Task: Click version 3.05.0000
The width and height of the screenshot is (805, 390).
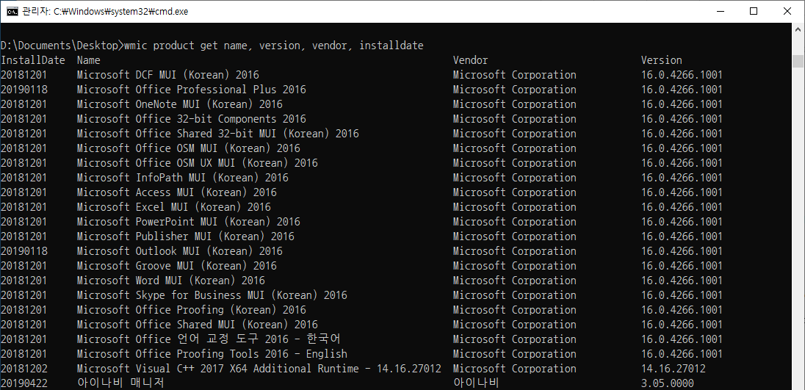Action: point(668,384)
